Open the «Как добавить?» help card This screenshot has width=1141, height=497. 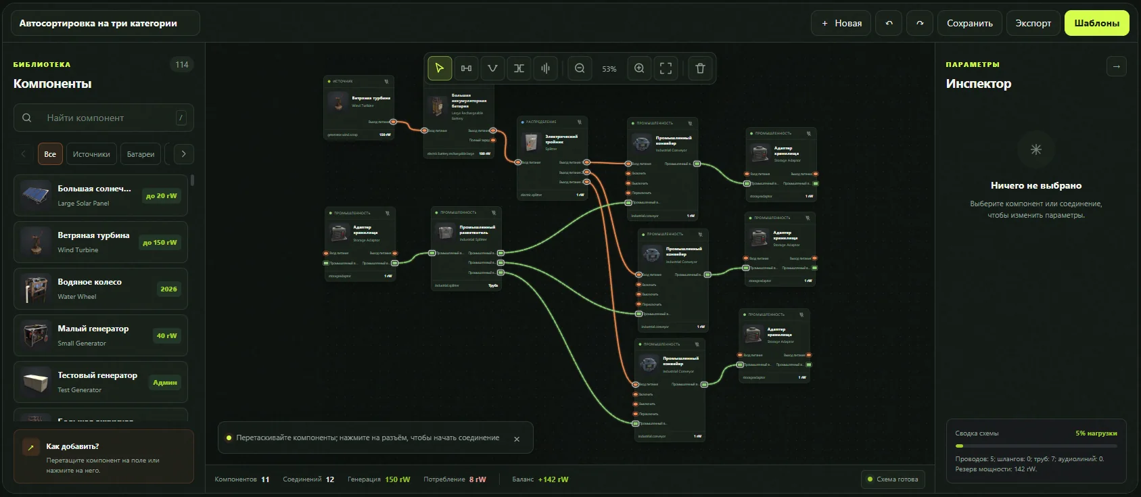click(103, 456)
